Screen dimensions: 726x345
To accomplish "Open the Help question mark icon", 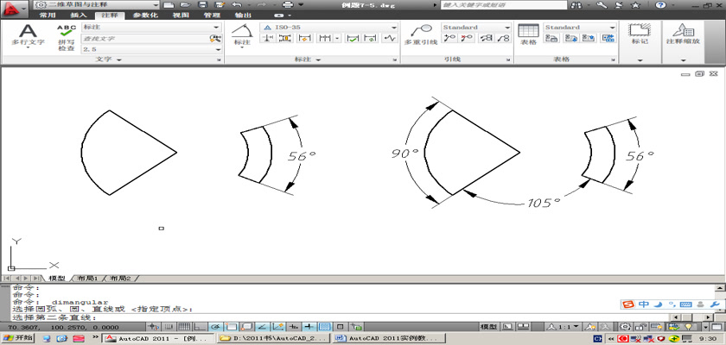I will [x=660, y=5].
